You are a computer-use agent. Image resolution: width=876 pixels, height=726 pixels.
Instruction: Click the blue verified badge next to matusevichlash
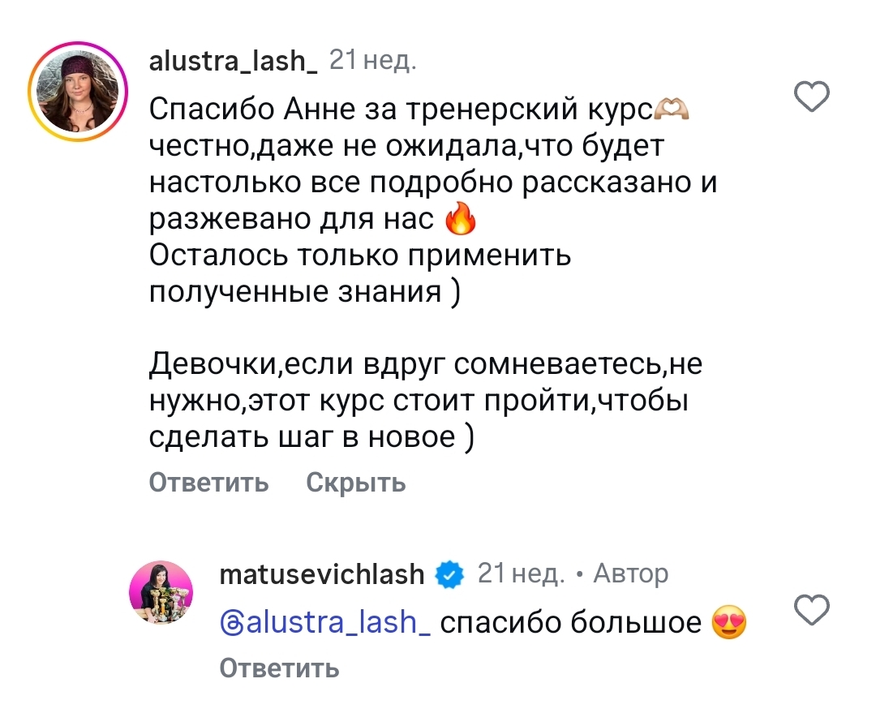click(448, 574)
